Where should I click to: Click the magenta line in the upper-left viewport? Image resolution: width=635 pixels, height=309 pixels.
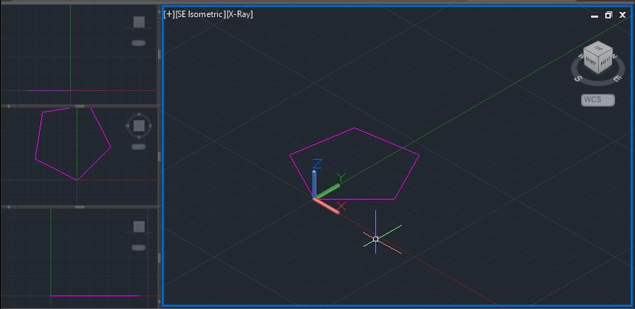(48, 90)
